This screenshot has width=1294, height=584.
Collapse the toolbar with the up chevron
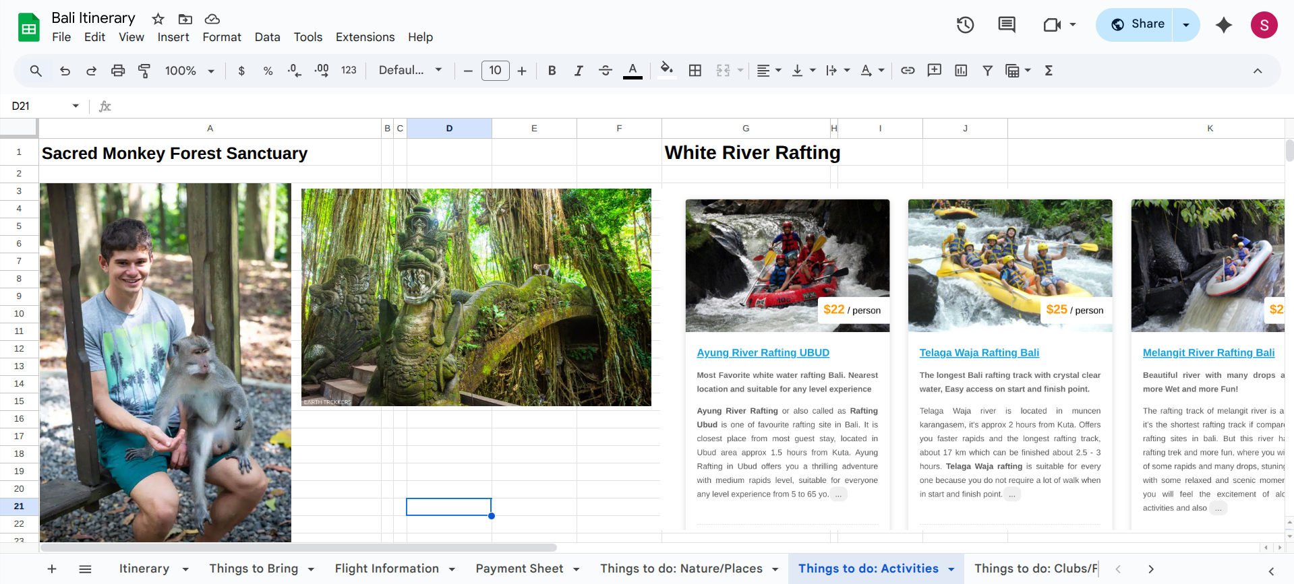[1258, 71]
